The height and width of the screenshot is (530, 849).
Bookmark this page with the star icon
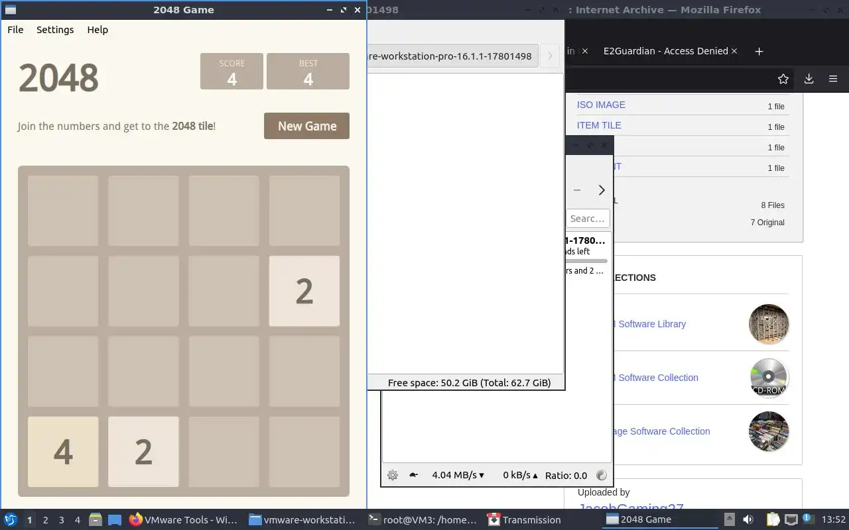[x=783, y=79]
